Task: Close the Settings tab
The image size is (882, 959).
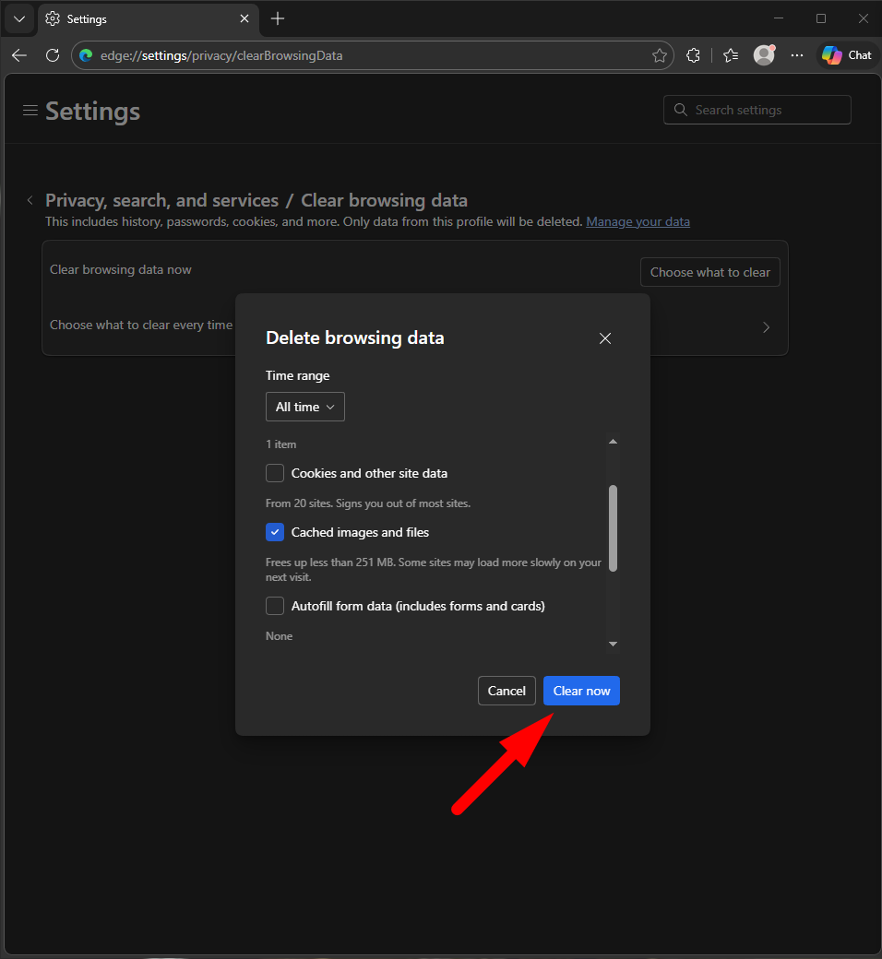Action: click(x=244, y=19)
